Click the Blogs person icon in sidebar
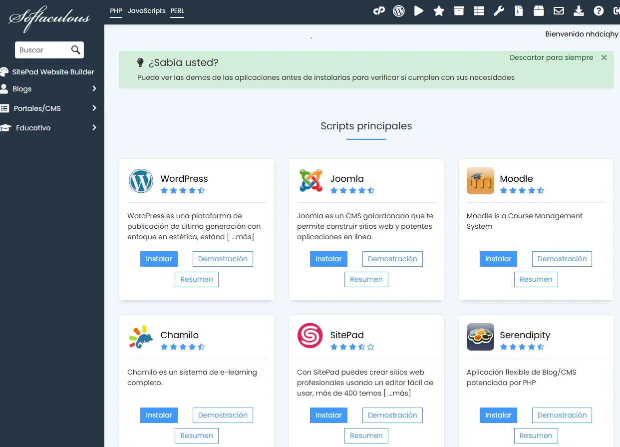Viewport: 620px width, 447px height. [x=4, y=89]
